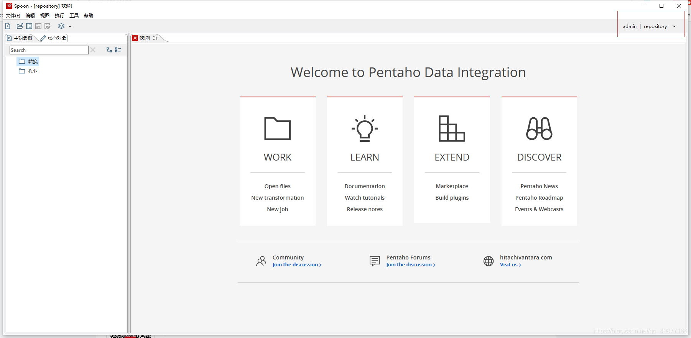Select the 作业 folder in tree

coord(28,71)
